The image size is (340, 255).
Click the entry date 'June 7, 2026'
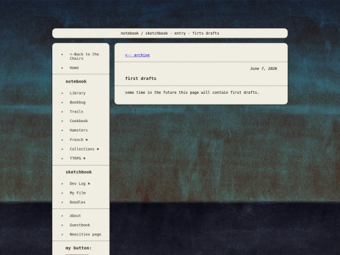coord(263,69)
